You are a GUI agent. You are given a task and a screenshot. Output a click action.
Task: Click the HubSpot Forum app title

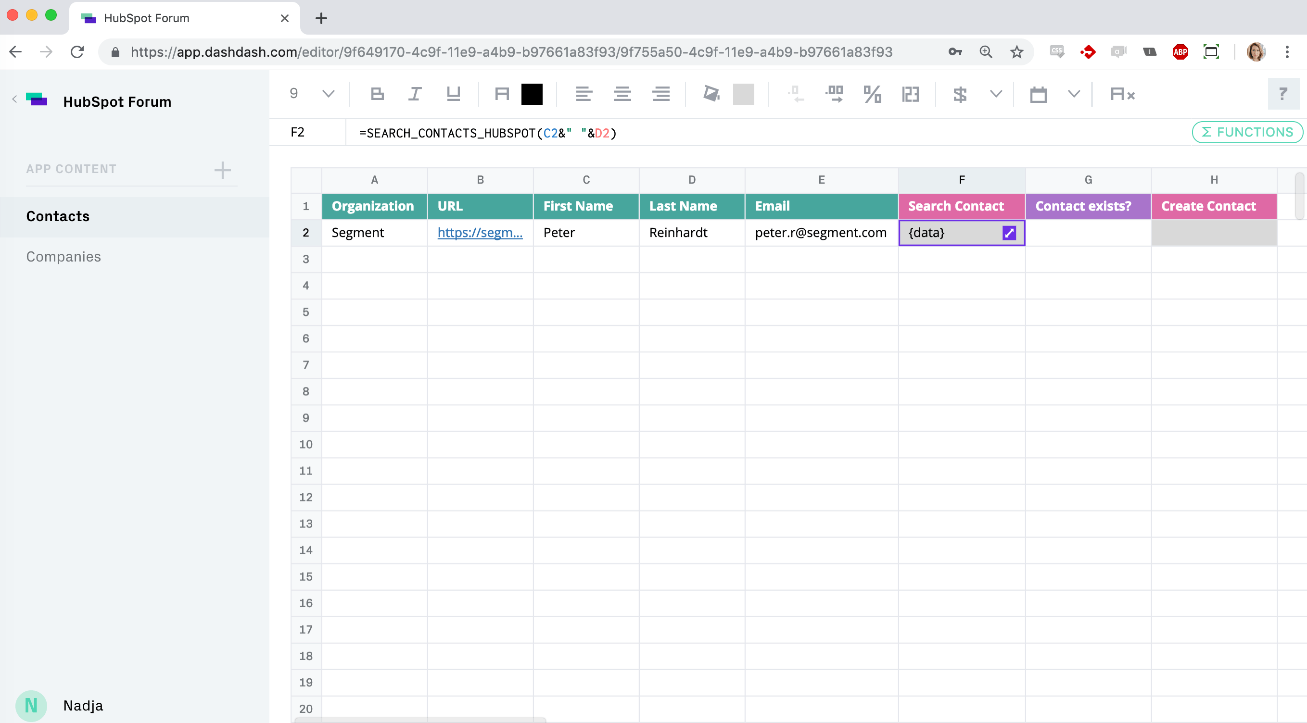117,101
